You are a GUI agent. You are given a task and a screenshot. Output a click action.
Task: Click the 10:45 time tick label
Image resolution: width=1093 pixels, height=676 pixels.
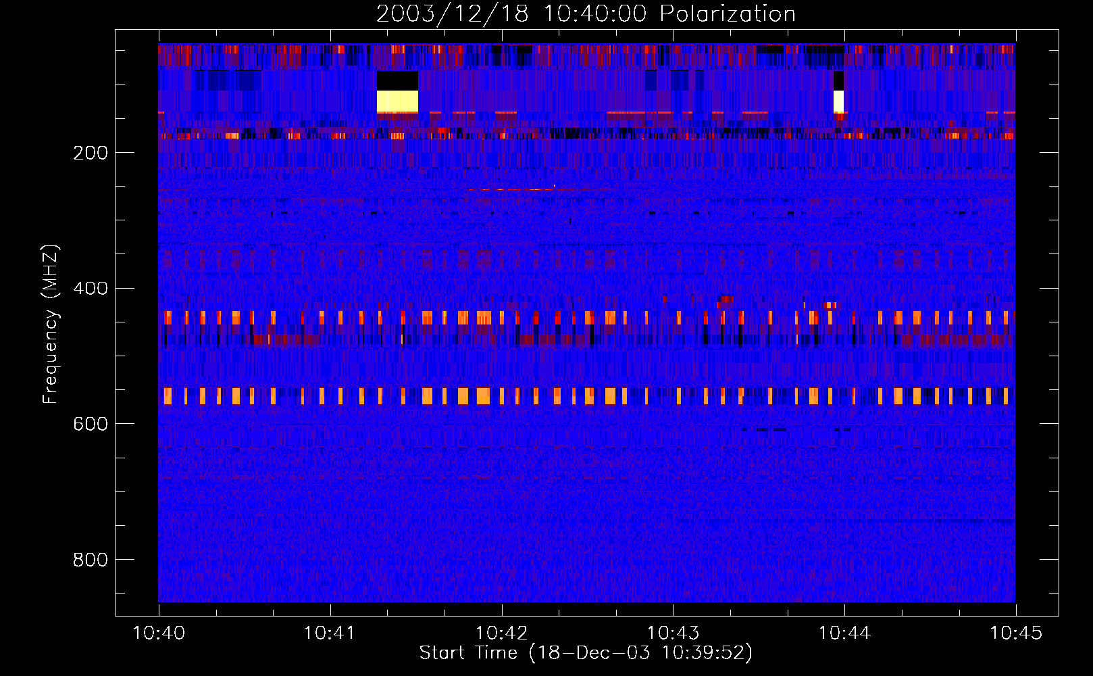point(1016,633)
